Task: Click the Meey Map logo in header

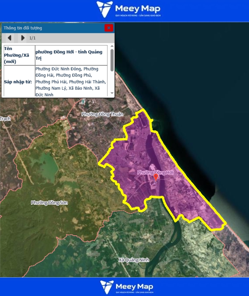Action: click(x=128, y=8)
